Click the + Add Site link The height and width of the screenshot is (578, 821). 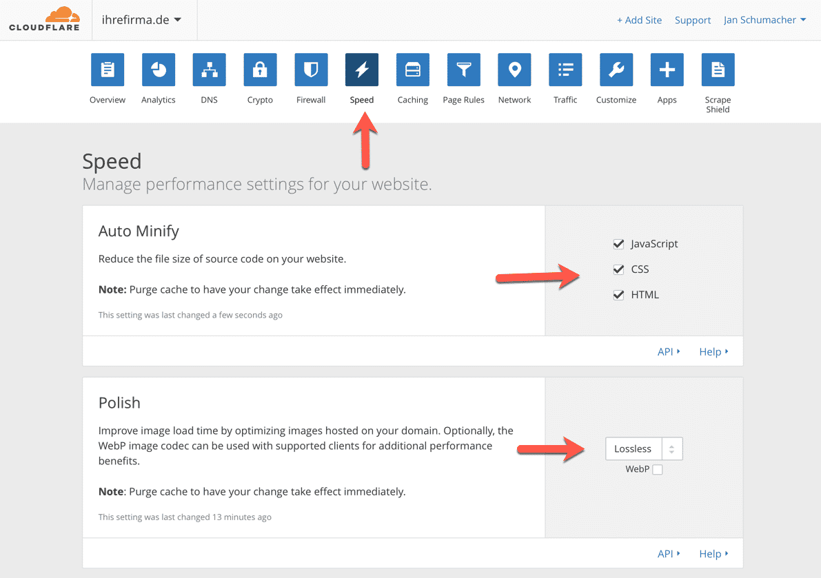[x=639, y=20]
